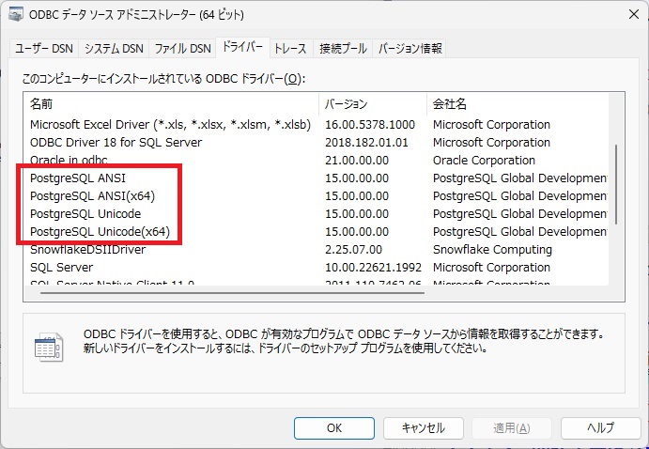Switch to the トレース tab
649x449 pixels.
pos(290,49)
